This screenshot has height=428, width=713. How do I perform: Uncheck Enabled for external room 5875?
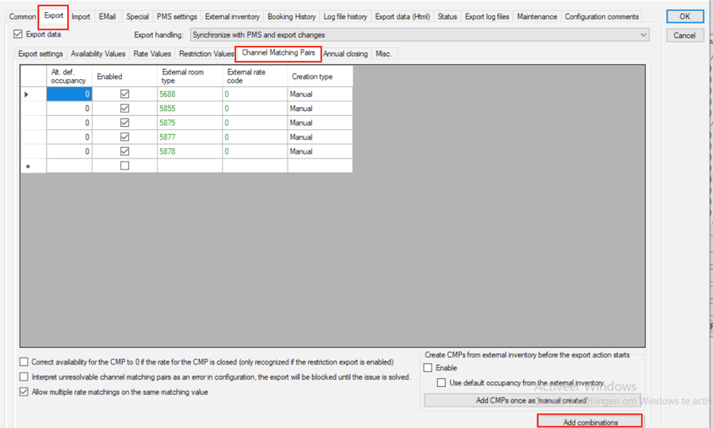click(124, 123)
